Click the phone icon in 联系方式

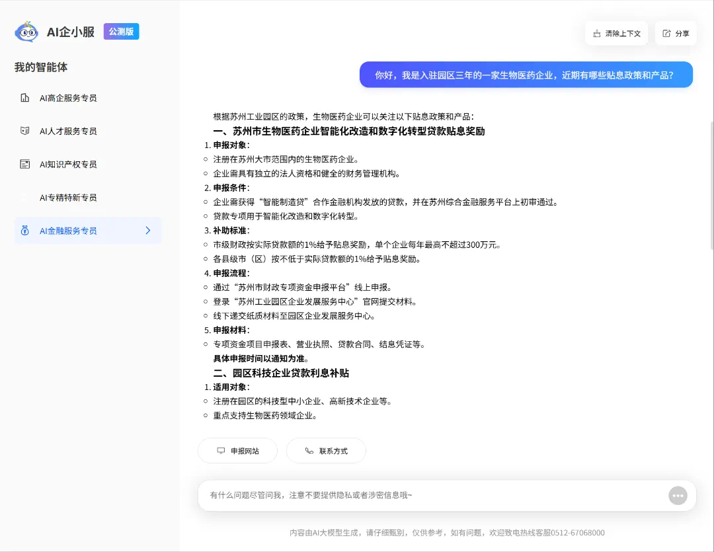(309, 451)
